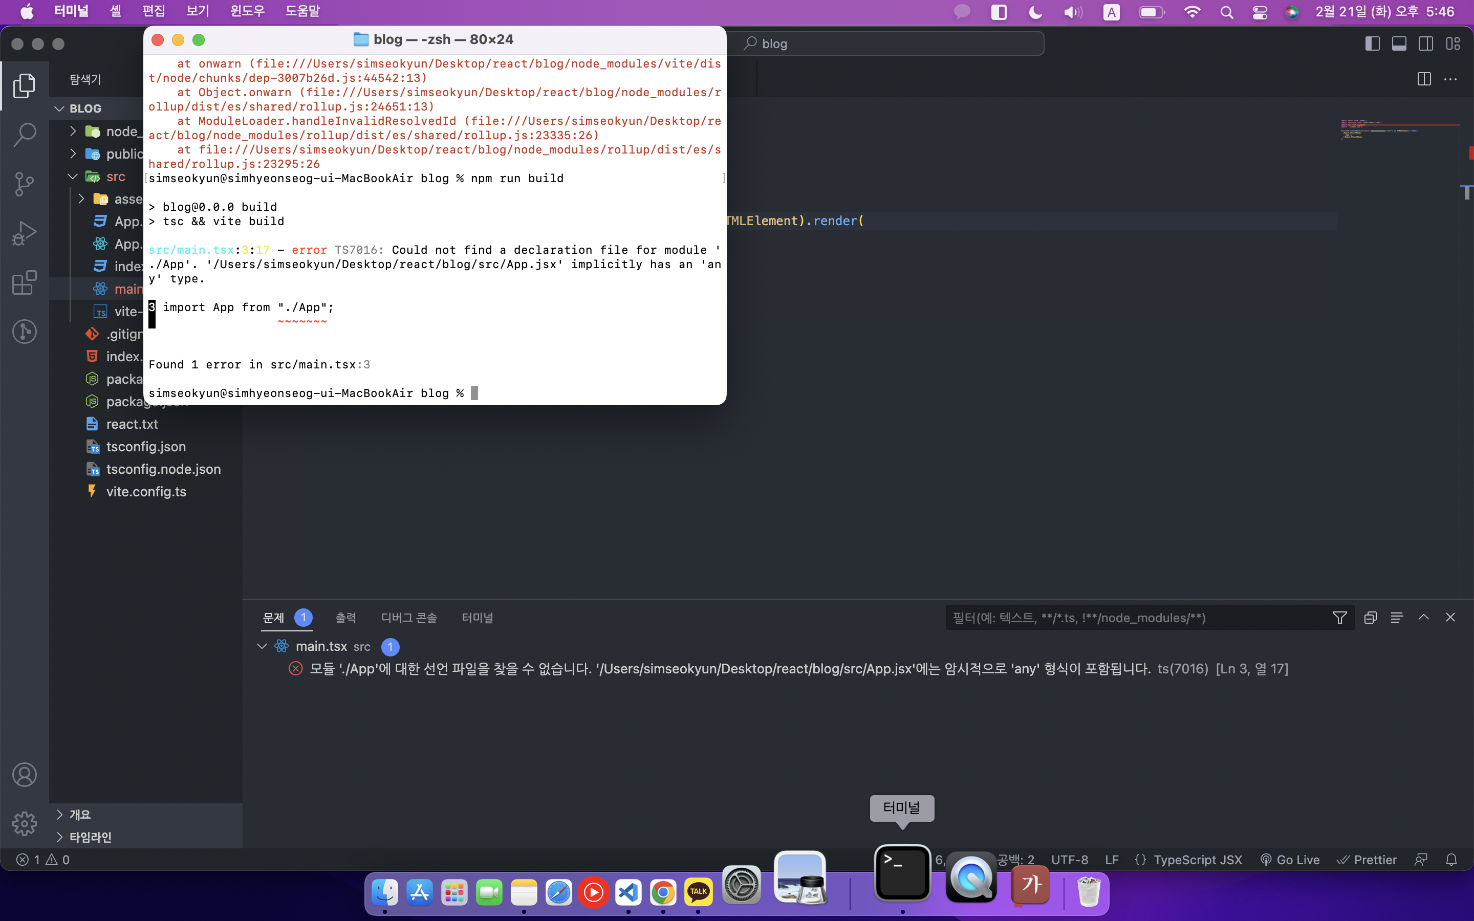The height and width of the screenshot is (921, 1474).
Task: Open volume control in menu bar
Action: (1073, 12)
